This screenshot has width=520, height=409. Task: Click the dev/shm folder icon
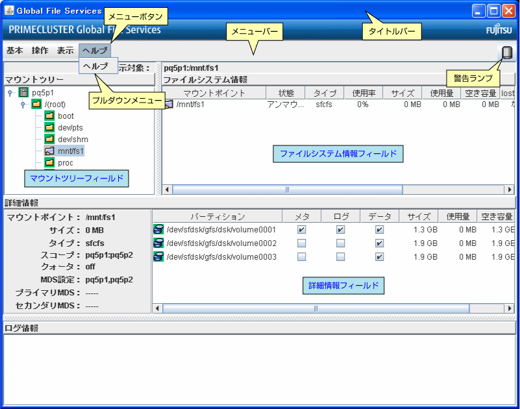[49, 139]
